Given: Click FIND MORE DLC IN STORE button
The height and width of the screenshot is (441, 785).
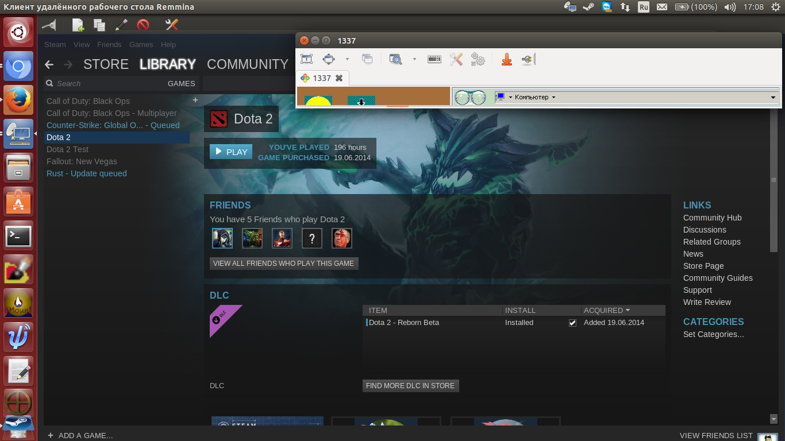Looking at the screenshot, I should coord(410,386).
